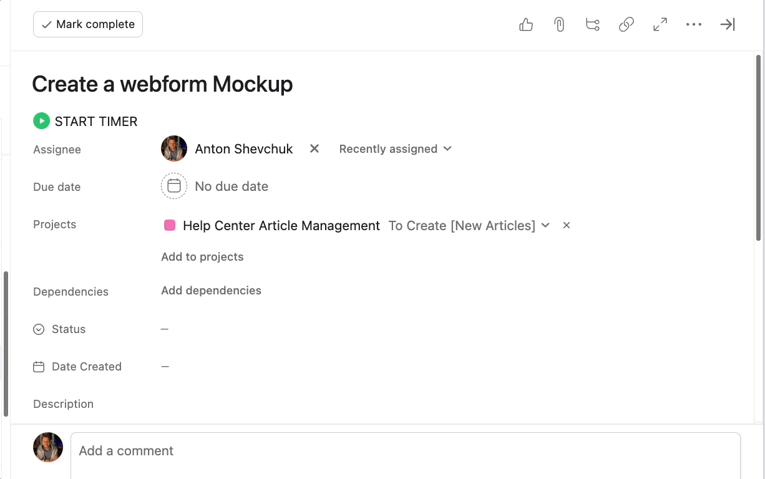
Task: Click the START TIMER label
Action: [x=96, y=122]
